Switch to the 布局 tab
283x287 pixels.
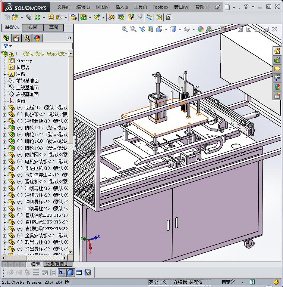33,27
